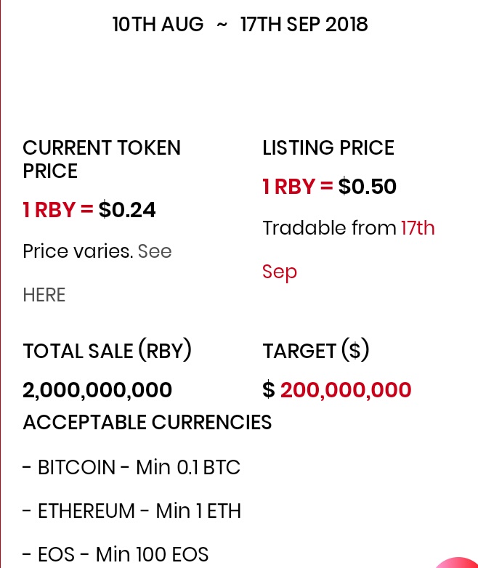Click the "Tradable from" text
Viewport: 478px width, 568px height.
pyautogui.click(x=329, y=228)
